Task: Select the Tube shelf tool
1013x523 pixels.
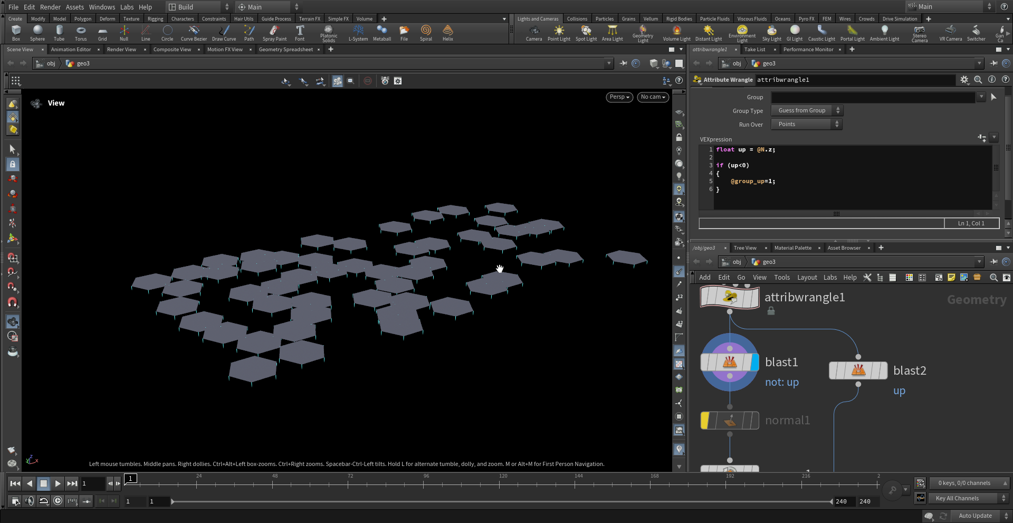Action: point(59,33)
